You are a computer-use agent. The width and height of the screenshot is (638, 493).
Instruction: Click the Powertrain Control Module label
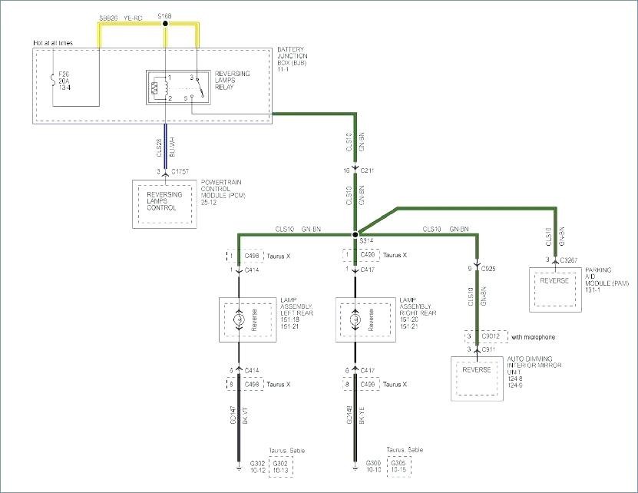point(223,192)
